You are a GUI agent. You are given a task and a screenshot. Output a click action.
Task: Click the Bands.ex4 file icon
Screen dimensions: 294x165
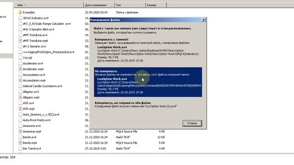click(x=20, y=137)
